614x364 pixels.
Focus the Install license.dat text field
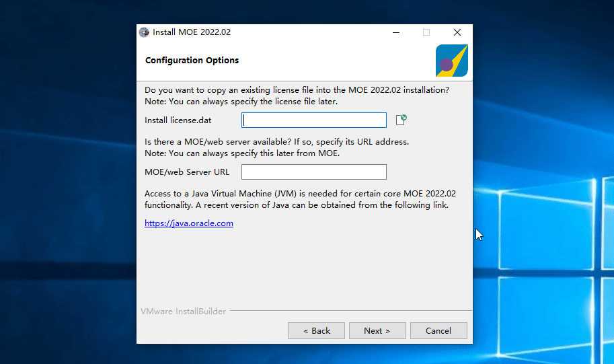[313, 120]
